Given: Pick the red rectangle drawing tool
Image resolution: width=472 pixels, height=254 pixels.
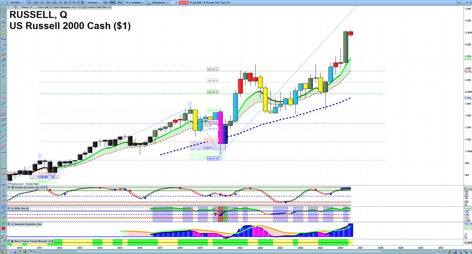Looking at the screenshot, I should coord(3,55).
